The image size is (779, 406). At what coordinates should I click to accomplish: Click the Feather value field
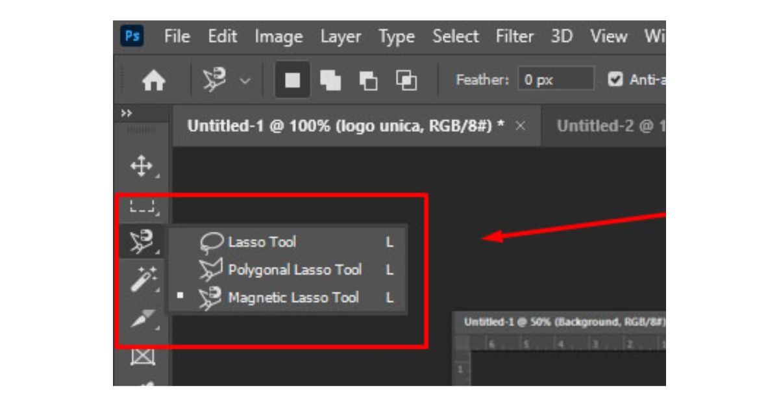click(556, 80)
